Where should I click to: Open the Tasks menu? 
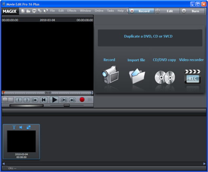pyautogui.click(x=110, y=11)
